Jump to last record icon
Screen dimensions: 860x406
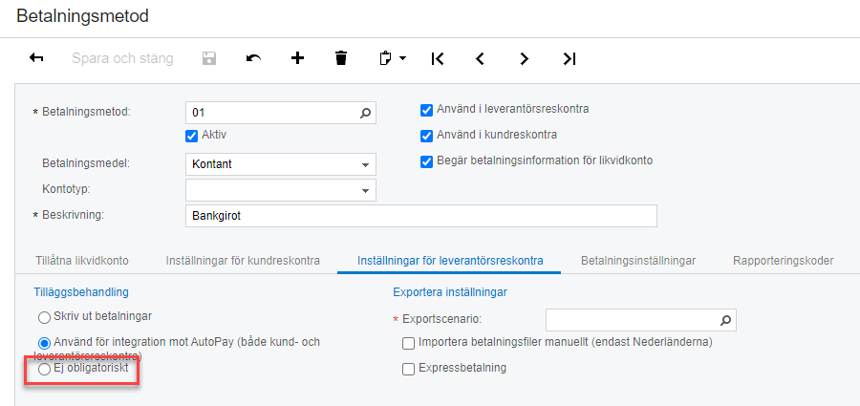pyautogui.click(x=569, y=58)
